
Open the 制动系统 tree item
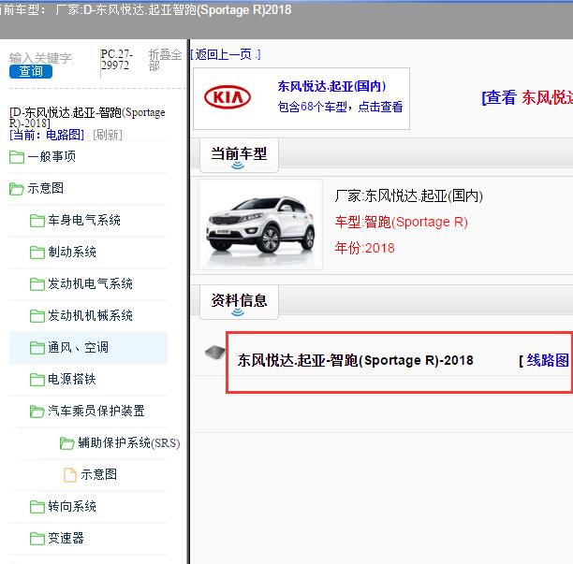pos(72,252)
